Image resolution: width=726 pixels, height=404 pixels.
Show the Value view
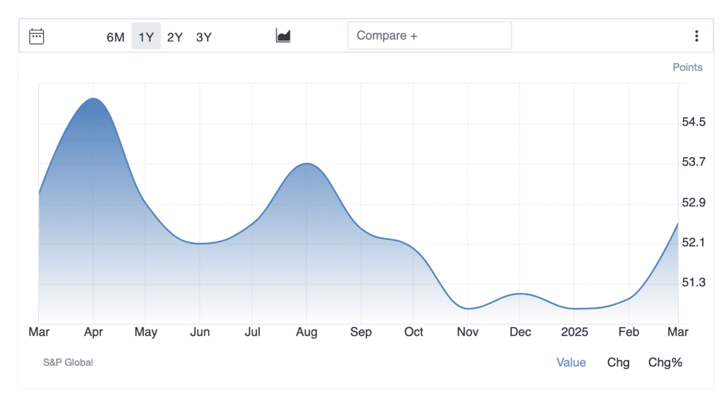571,362
